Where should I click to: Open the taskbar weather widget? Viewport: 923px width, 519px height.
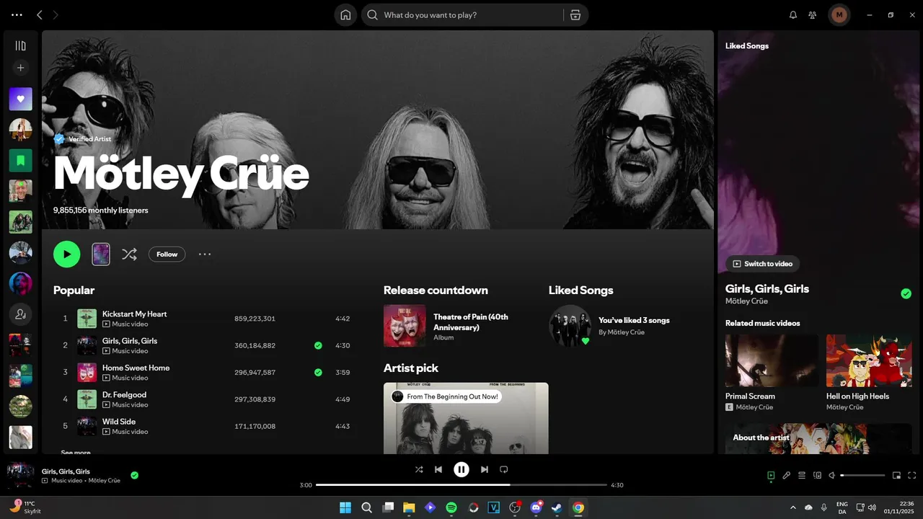25,507
